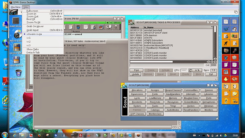Click the Secs input field

click(213, 70)
